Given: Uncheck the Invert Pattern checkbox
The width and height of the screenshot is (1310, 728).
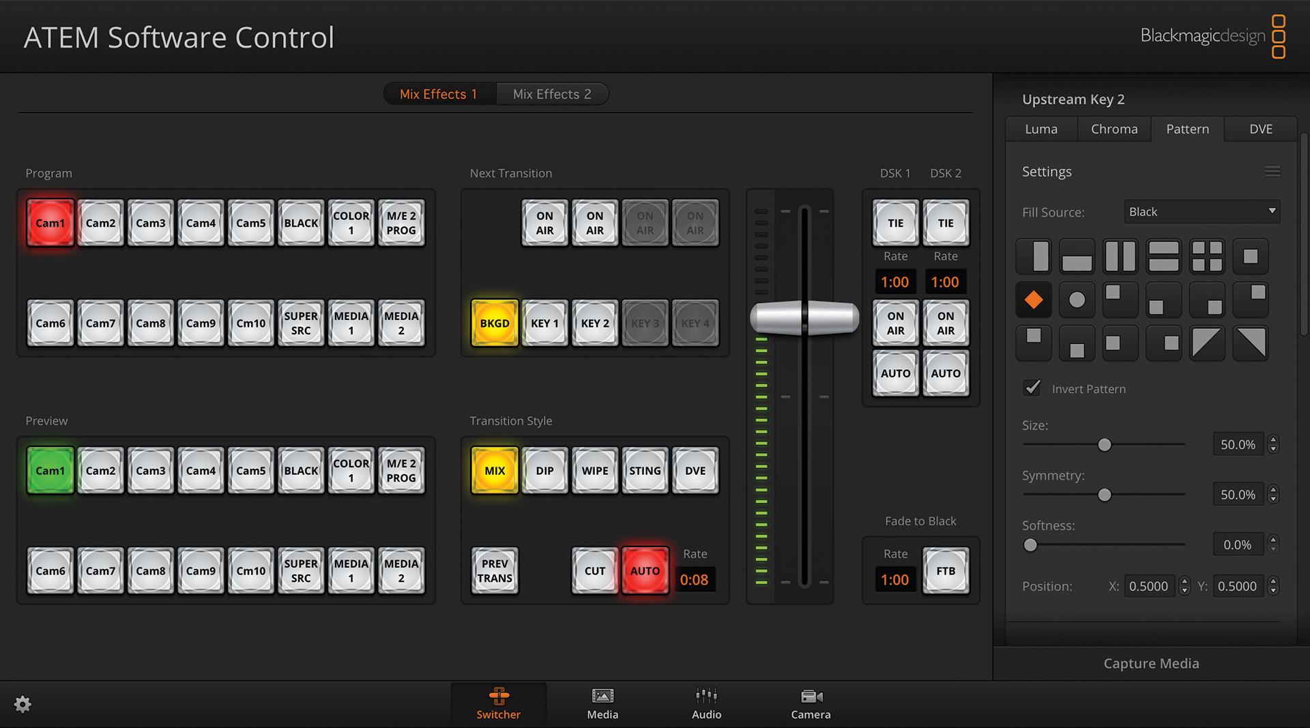Looking at the screenshot, I should tap(1032, 388).
